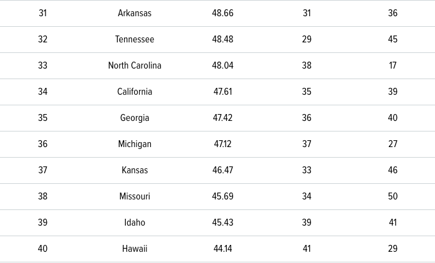Screen dimensions: 435x263
Task: Click the Tennessee row name
Action: pyautogui.click(x=135, y=39)
